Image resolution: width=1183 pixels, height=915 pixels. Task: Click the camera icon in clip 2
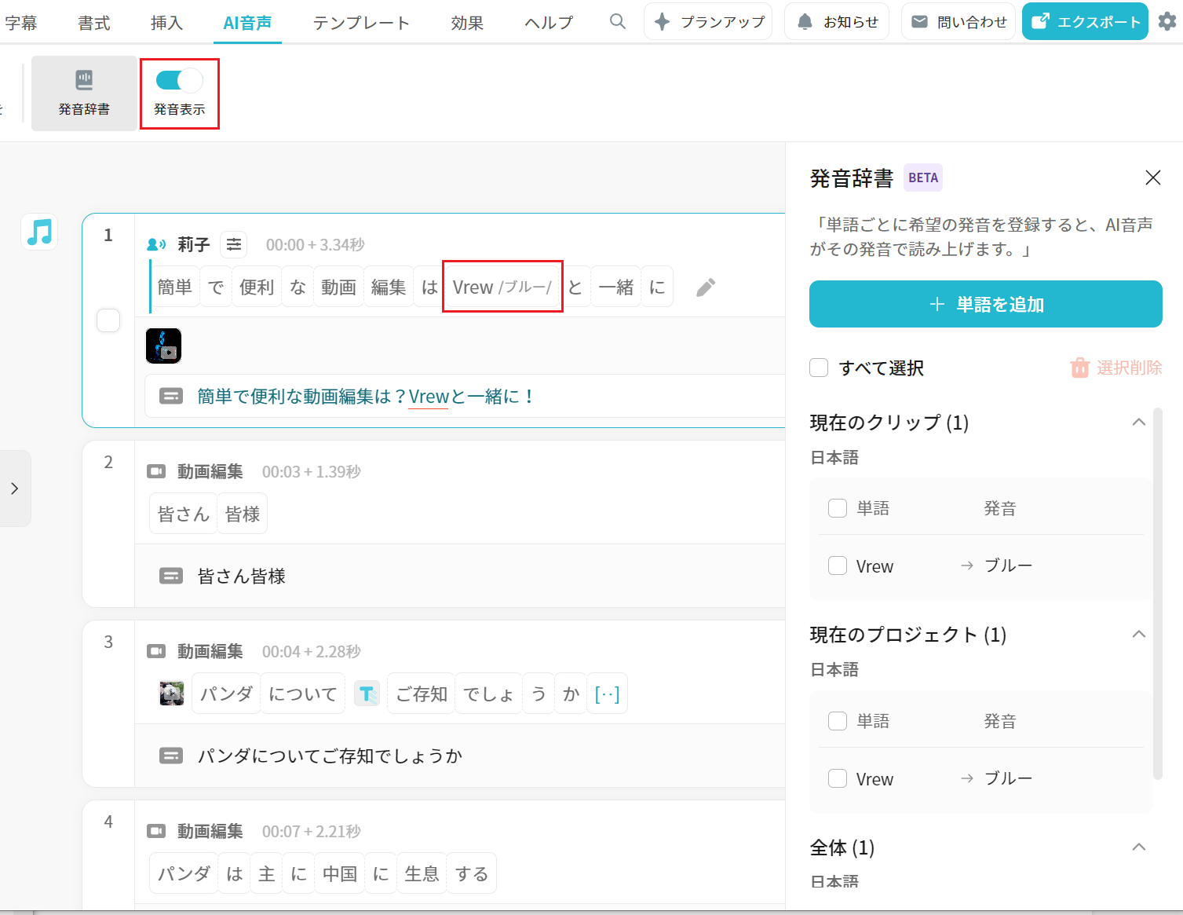(157, 471)
